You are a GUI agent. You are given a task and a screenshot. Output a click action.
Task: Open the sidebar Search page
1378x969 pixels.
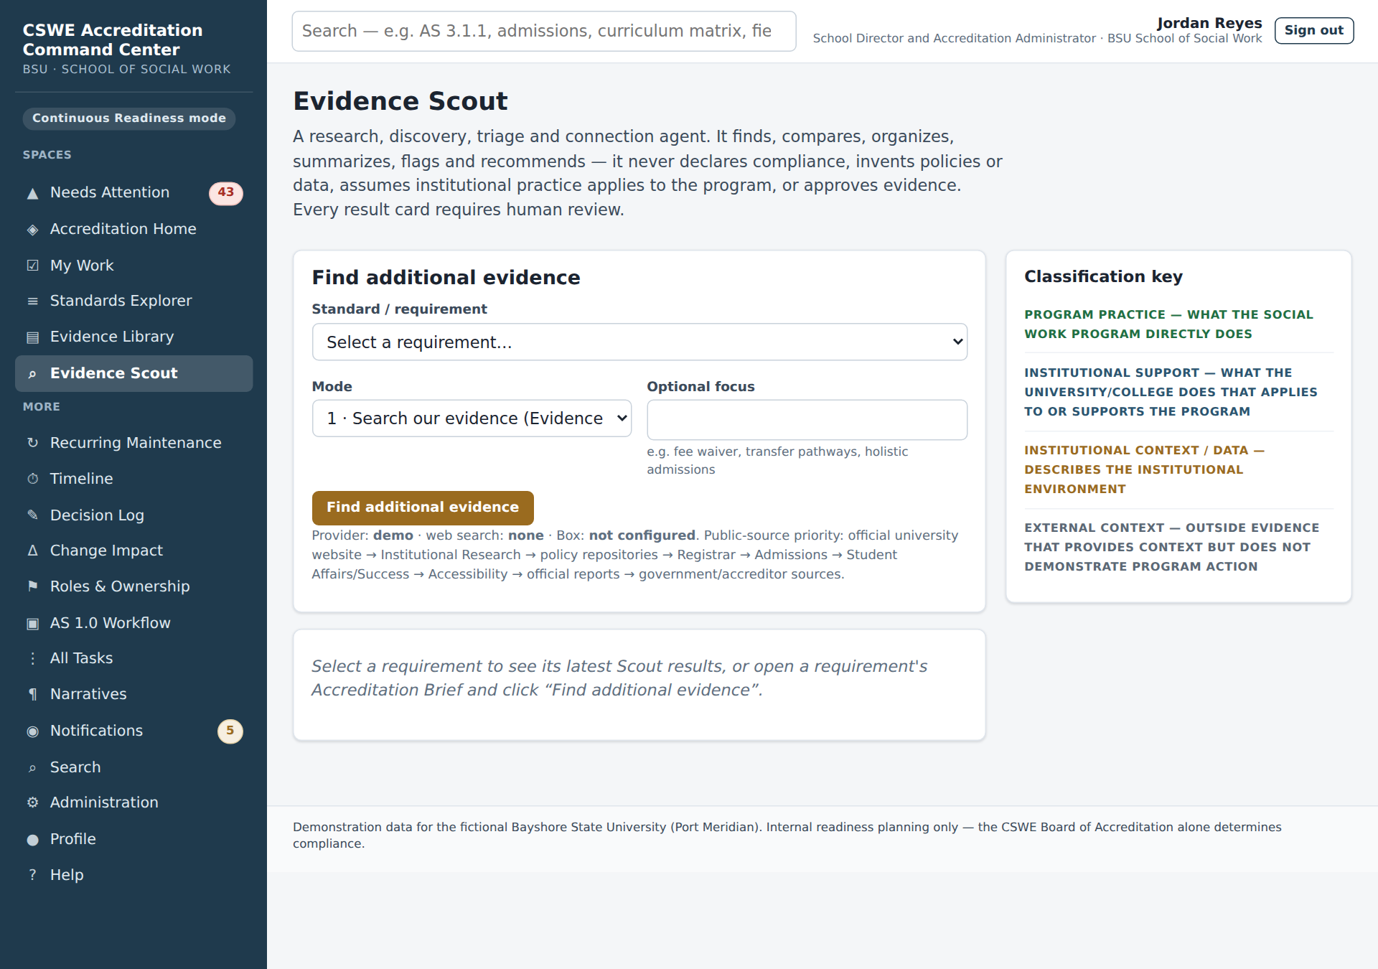[x=133, y=767]
